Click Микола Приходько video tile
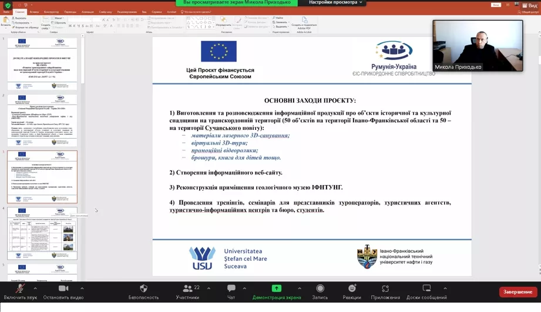The width and height of the screenshot is (541, 312). [478, 46]
